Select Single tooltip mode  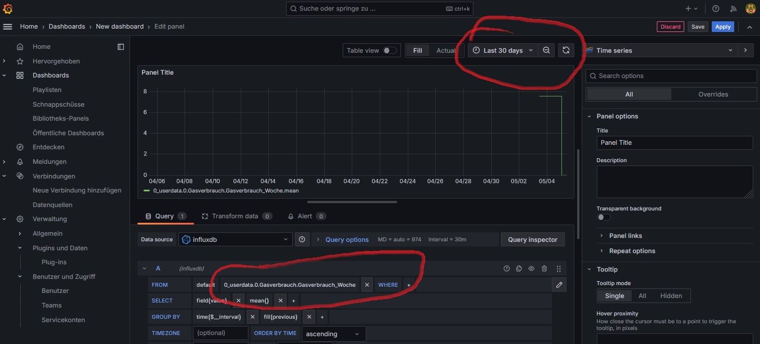614,296
